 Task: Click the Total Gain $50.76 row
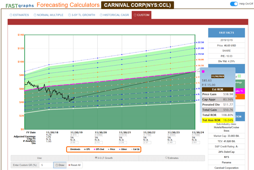(218, 110)
